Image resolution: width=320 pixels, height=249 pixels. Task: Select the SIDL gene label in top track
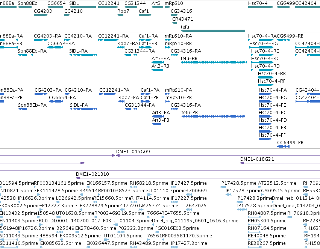pos(74,3)
